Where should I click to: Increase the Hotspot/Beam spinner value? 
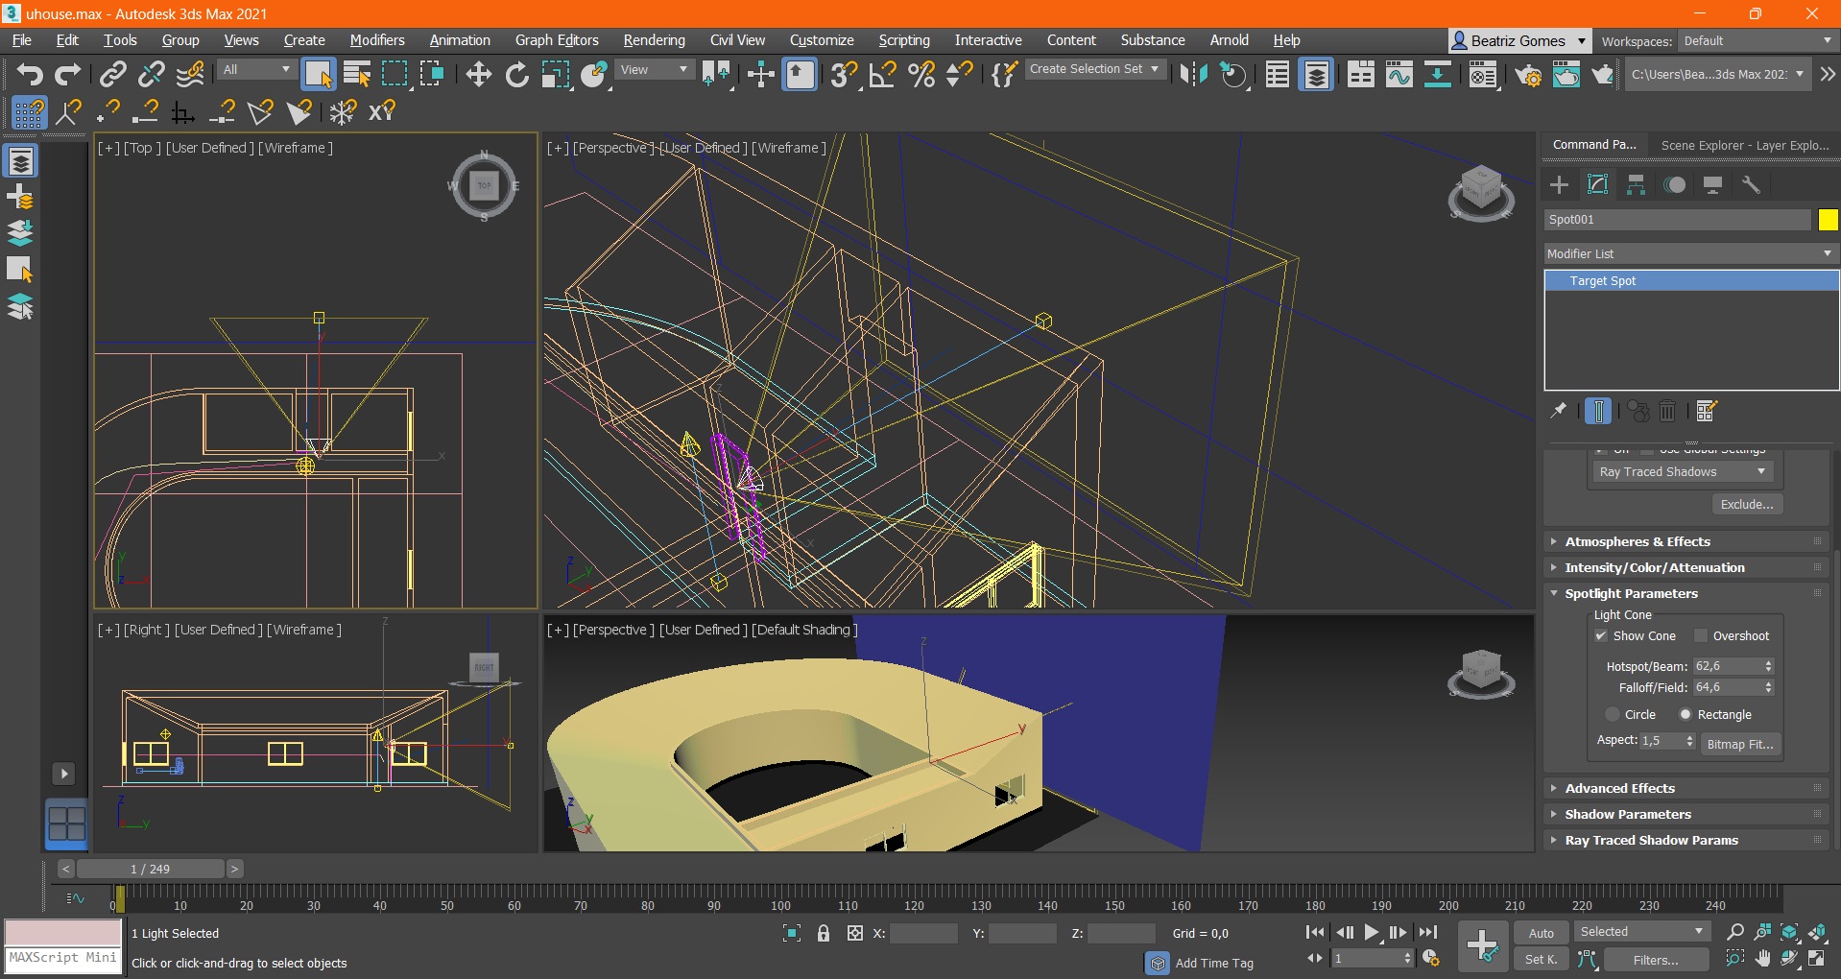click(1768, 662)
